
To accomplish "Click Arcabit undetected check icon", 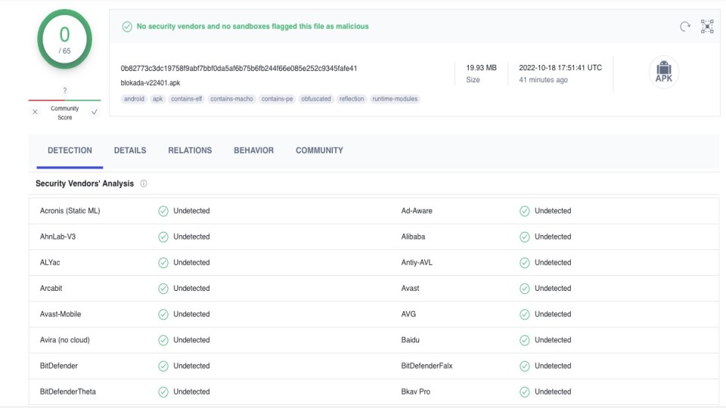I will [163, 289].
